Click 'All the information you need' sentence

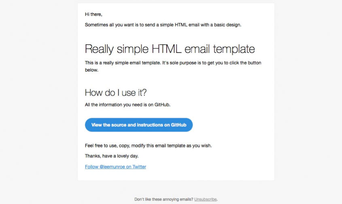(x=127, y=105)
